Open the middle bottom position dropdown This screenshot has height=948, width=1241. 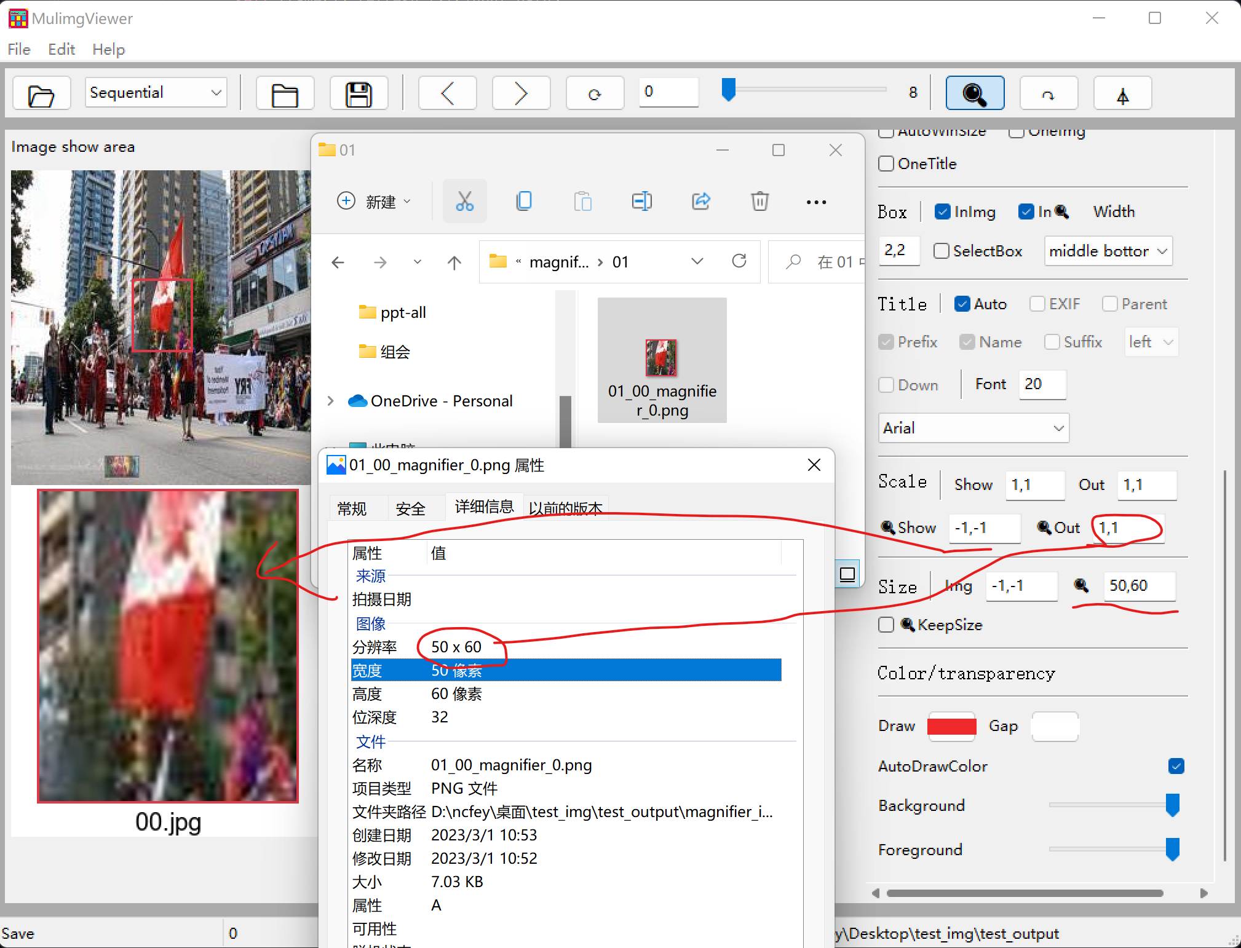[1107, 251]
